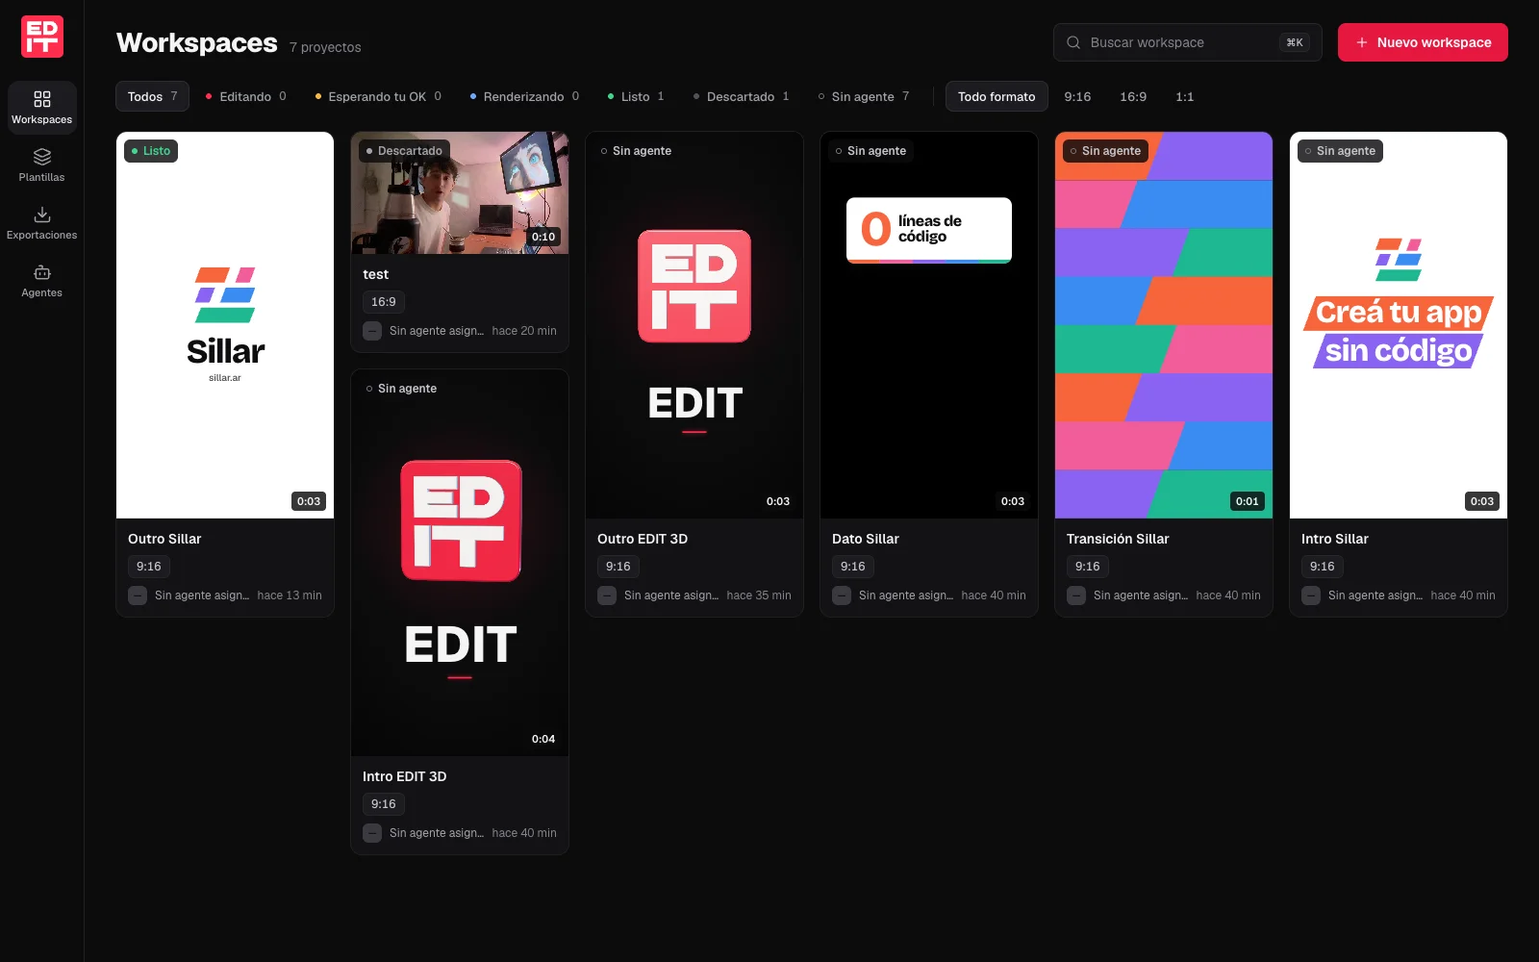Image resolution: width=1539 pixels, height=962 pixels.
Task: Select Todo formato filter
Action: coord(997,96)
